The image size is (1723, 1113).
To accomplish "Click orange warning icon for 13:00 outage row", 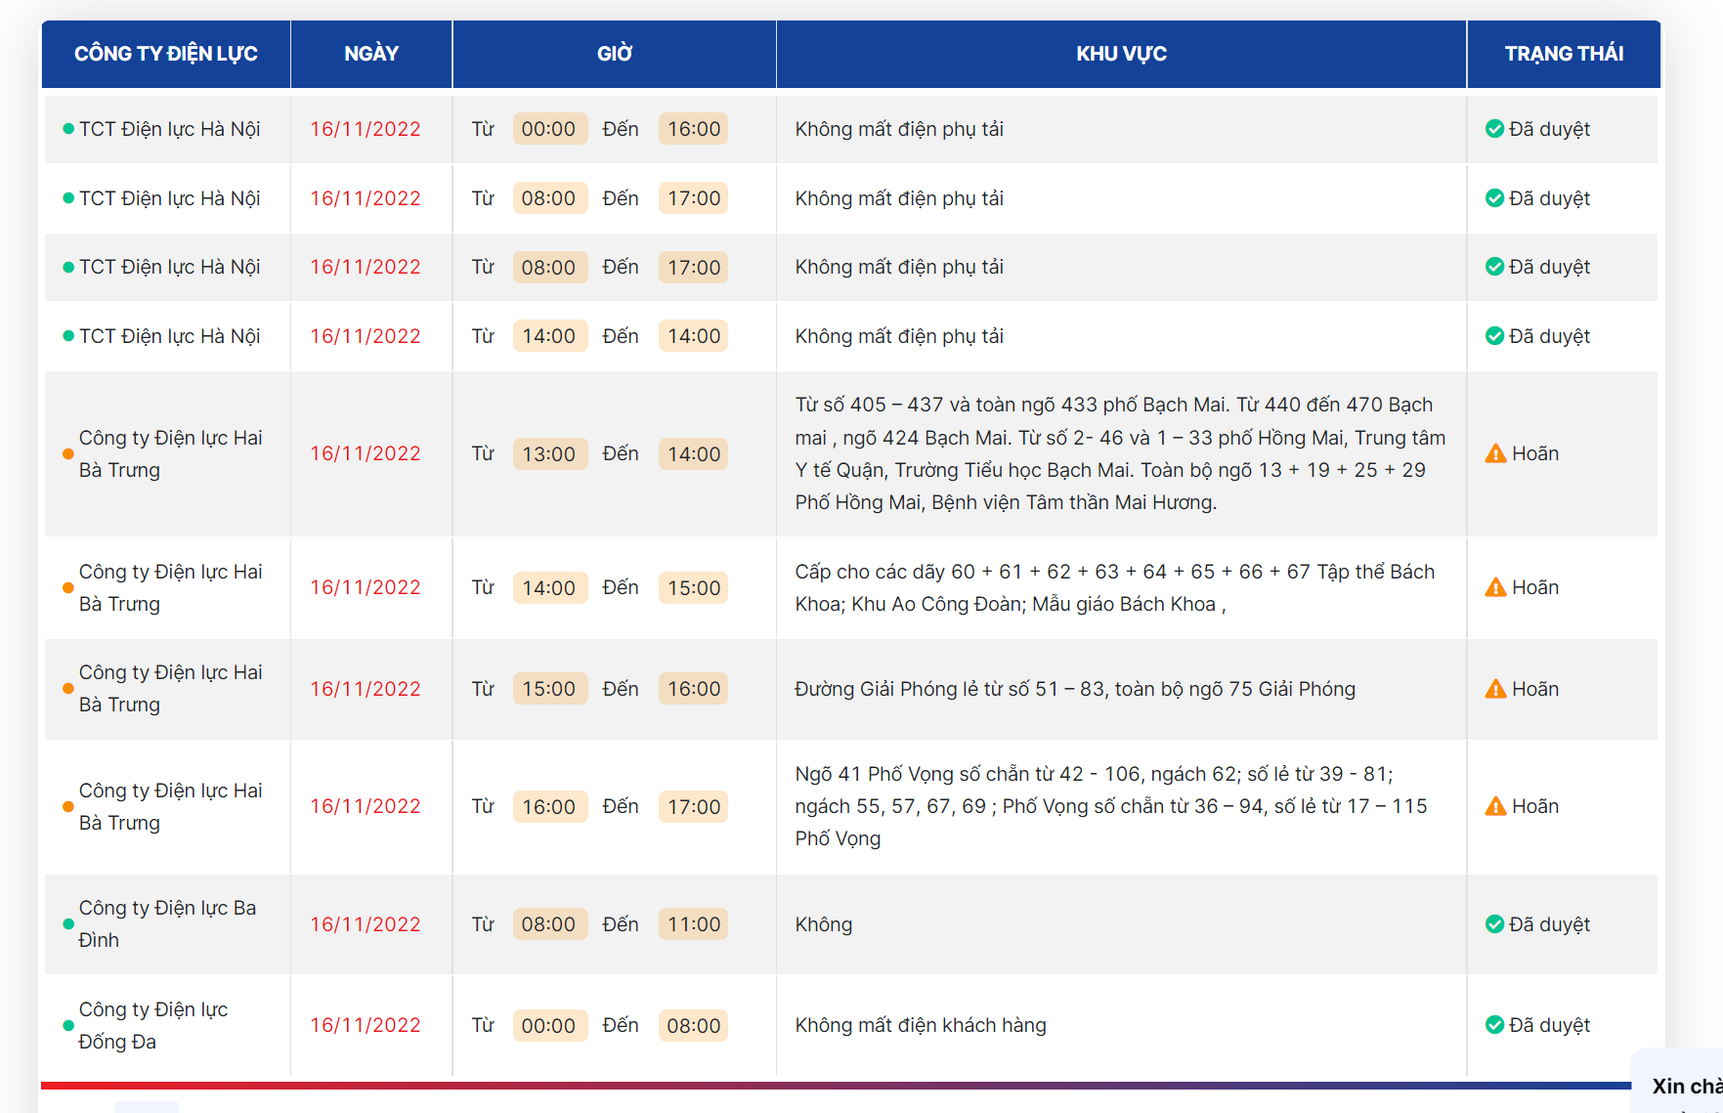I will (x=1495, y=453).
